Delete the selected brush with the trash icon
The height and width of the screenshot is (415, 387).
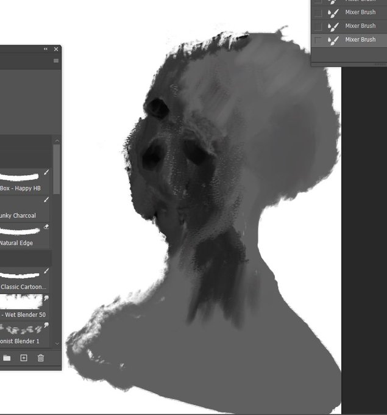41,358
